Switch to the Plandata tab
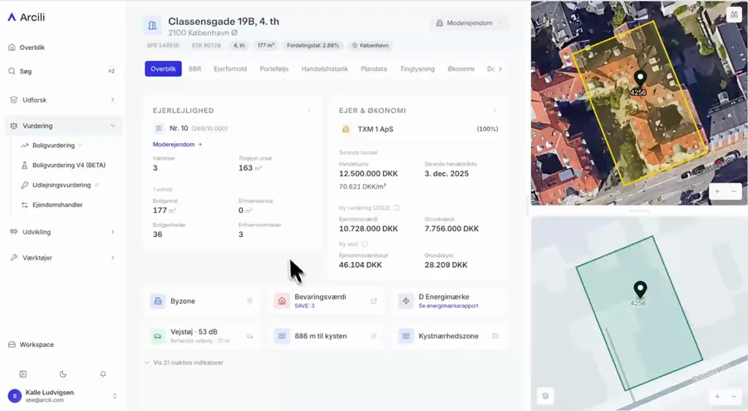This screenshot has width=748, height=411. (373, 69)
